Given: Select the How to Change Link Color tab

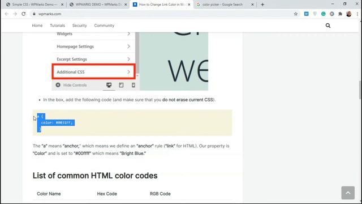Looking at the screenshot, I should 162,5.
